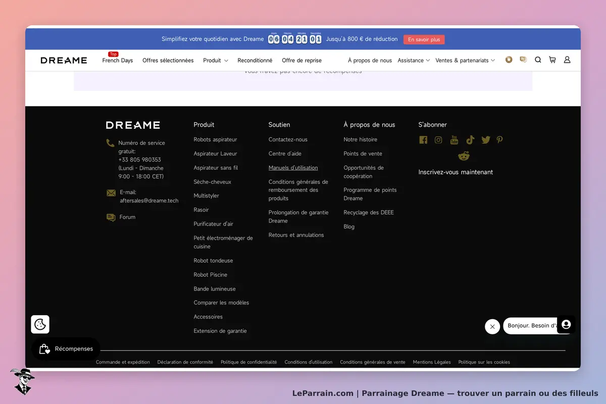Click the phone icon beside service number

coord(111,143)
